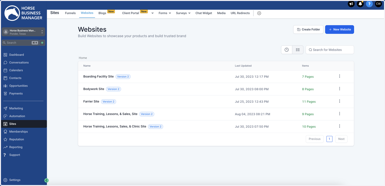Click the Next pagination button

[x=341, y=139]
